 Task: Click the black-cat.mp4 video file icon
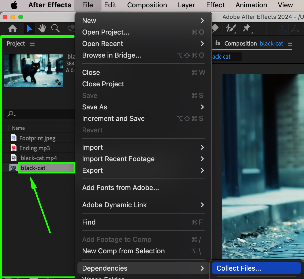(13, 158)
